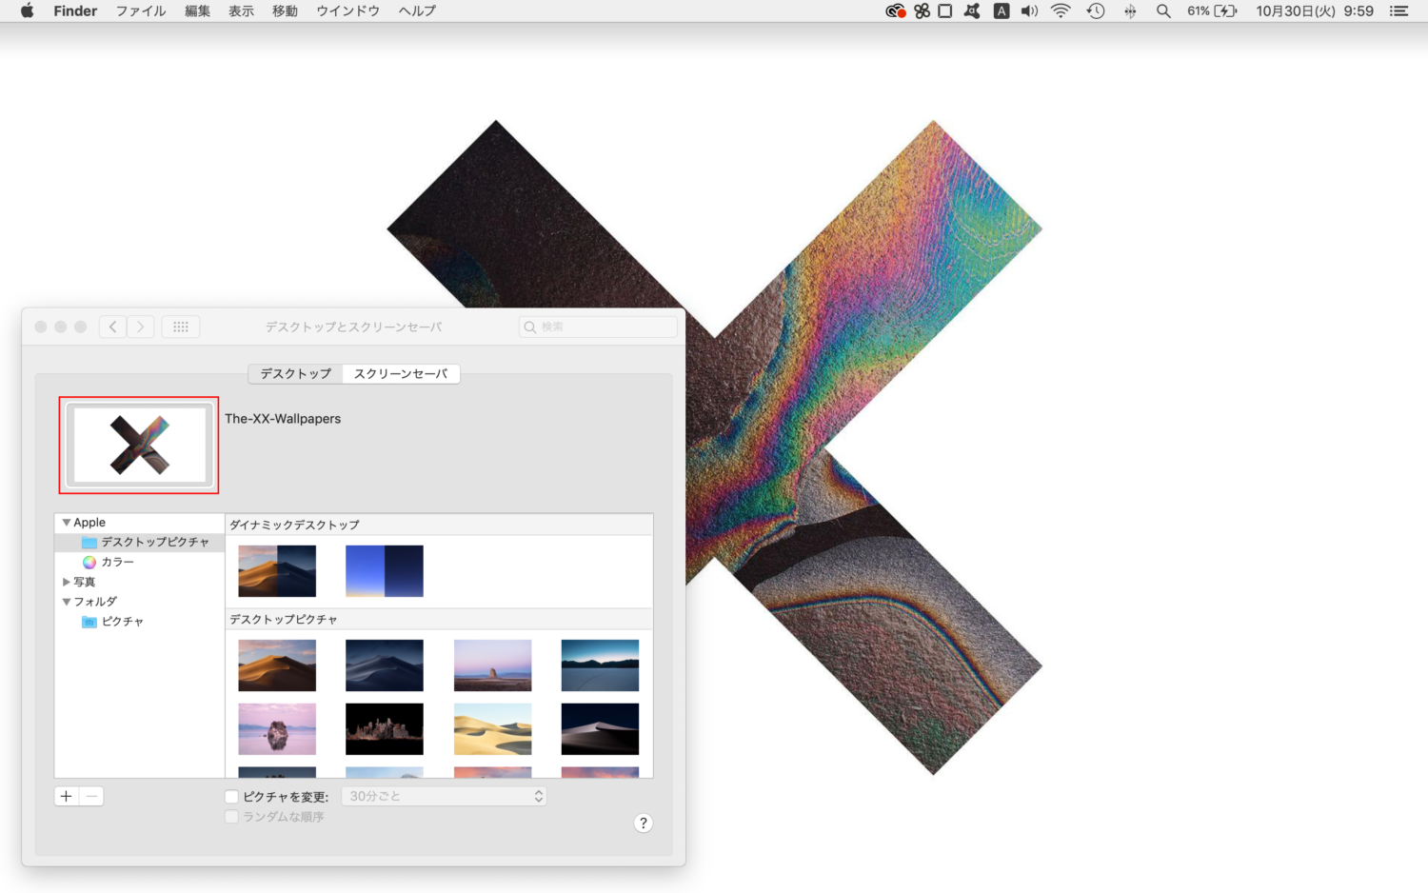
Task: Click the ダイナミックデスクトップ section header
Action: point(295,525)
